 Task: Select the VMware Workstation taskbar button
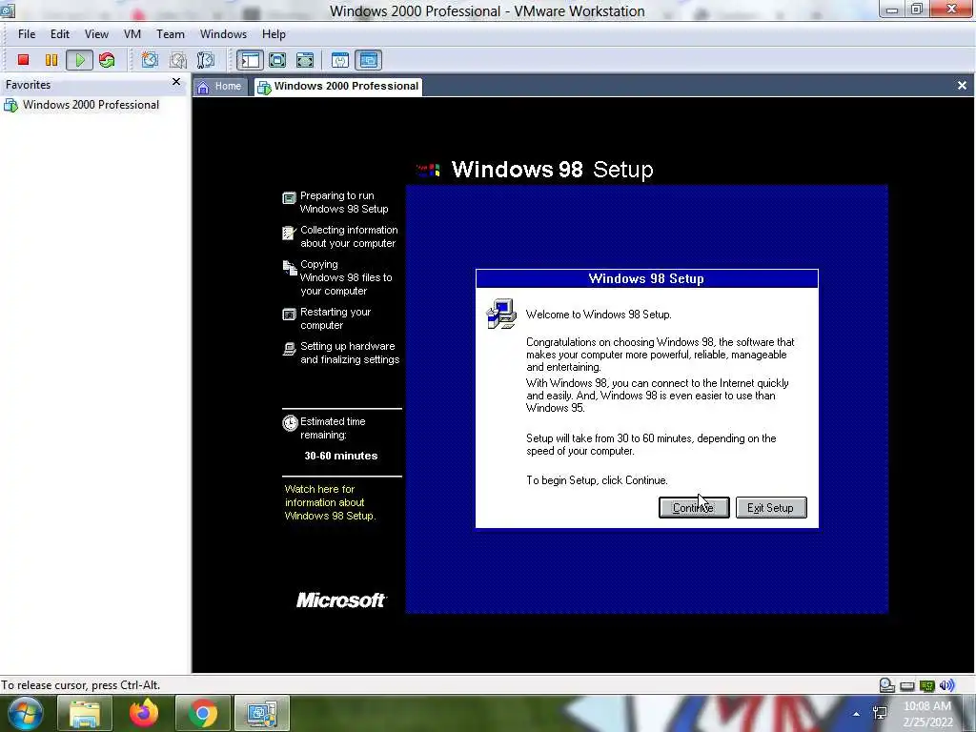pyautogui.click(x=262, y=713)
